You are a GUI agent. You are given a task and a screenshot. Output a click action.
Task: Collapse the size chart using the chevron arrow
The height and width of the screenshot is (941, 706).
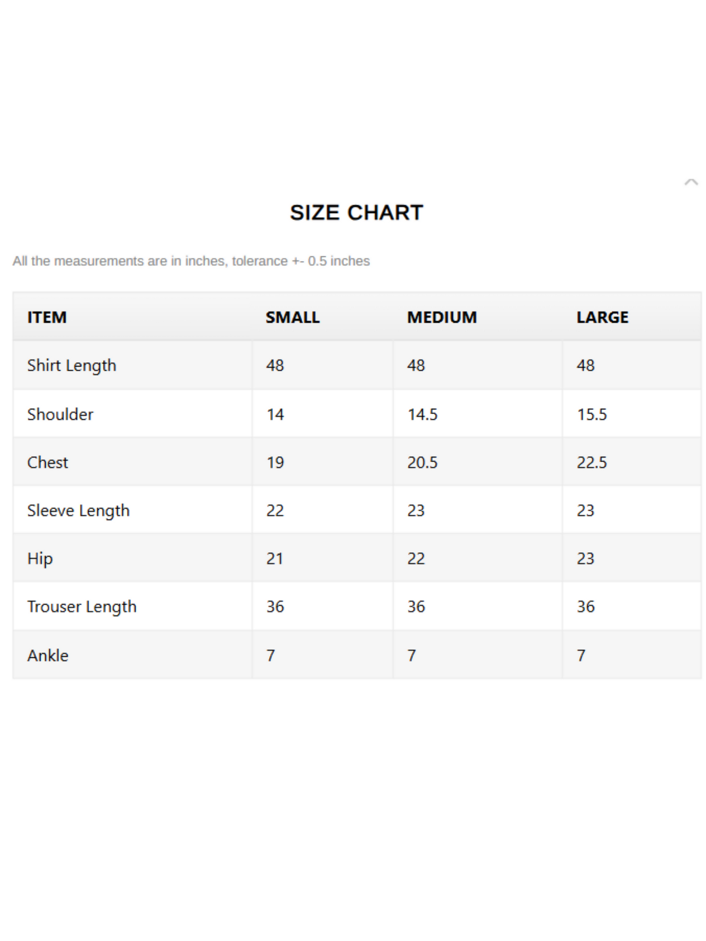691,182
